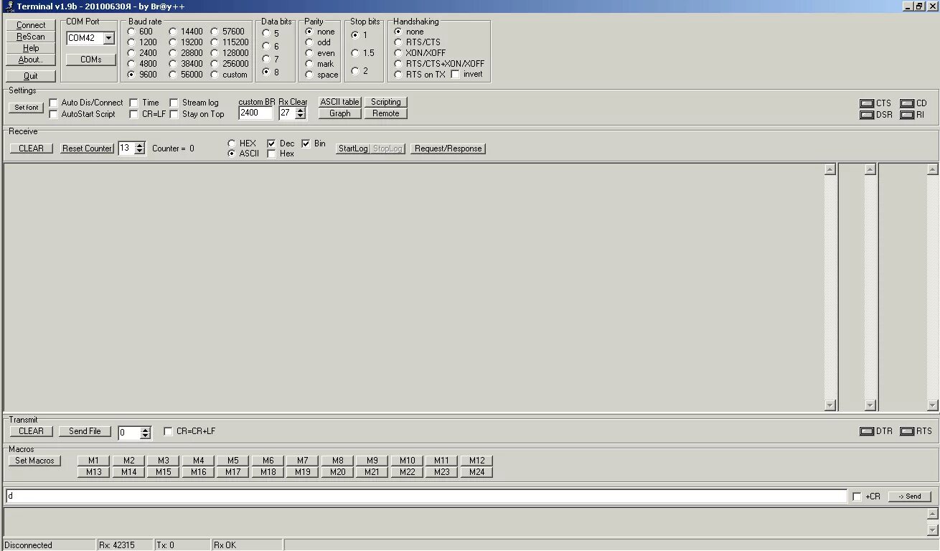
Task: Select 2 stop bits
Action: 355,70
